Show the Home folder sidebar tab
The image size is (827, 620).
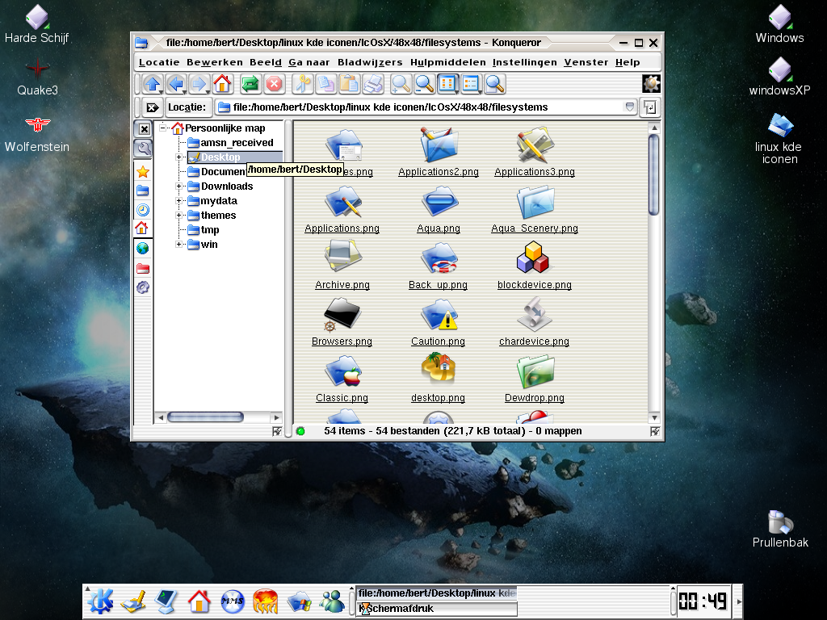point(143,228)
